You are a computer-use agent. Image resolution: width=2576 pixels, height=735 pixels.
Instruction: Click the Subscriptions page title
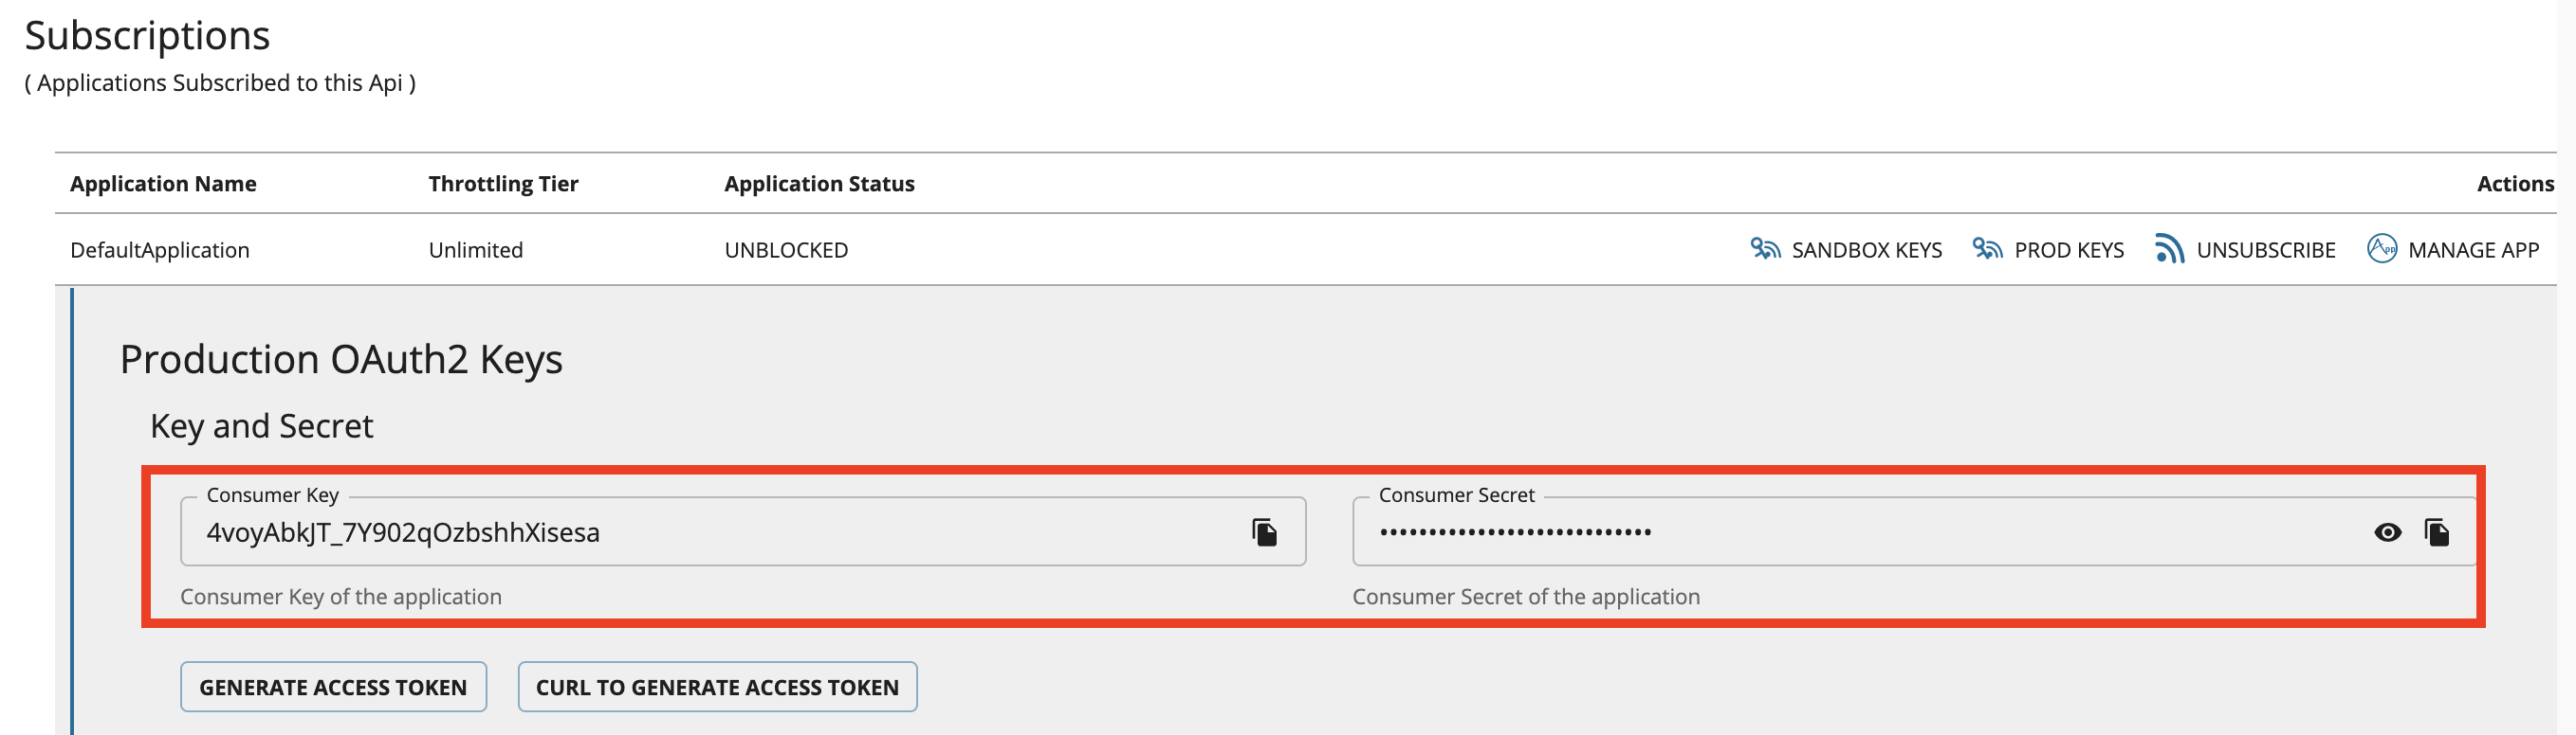(148, 35)
